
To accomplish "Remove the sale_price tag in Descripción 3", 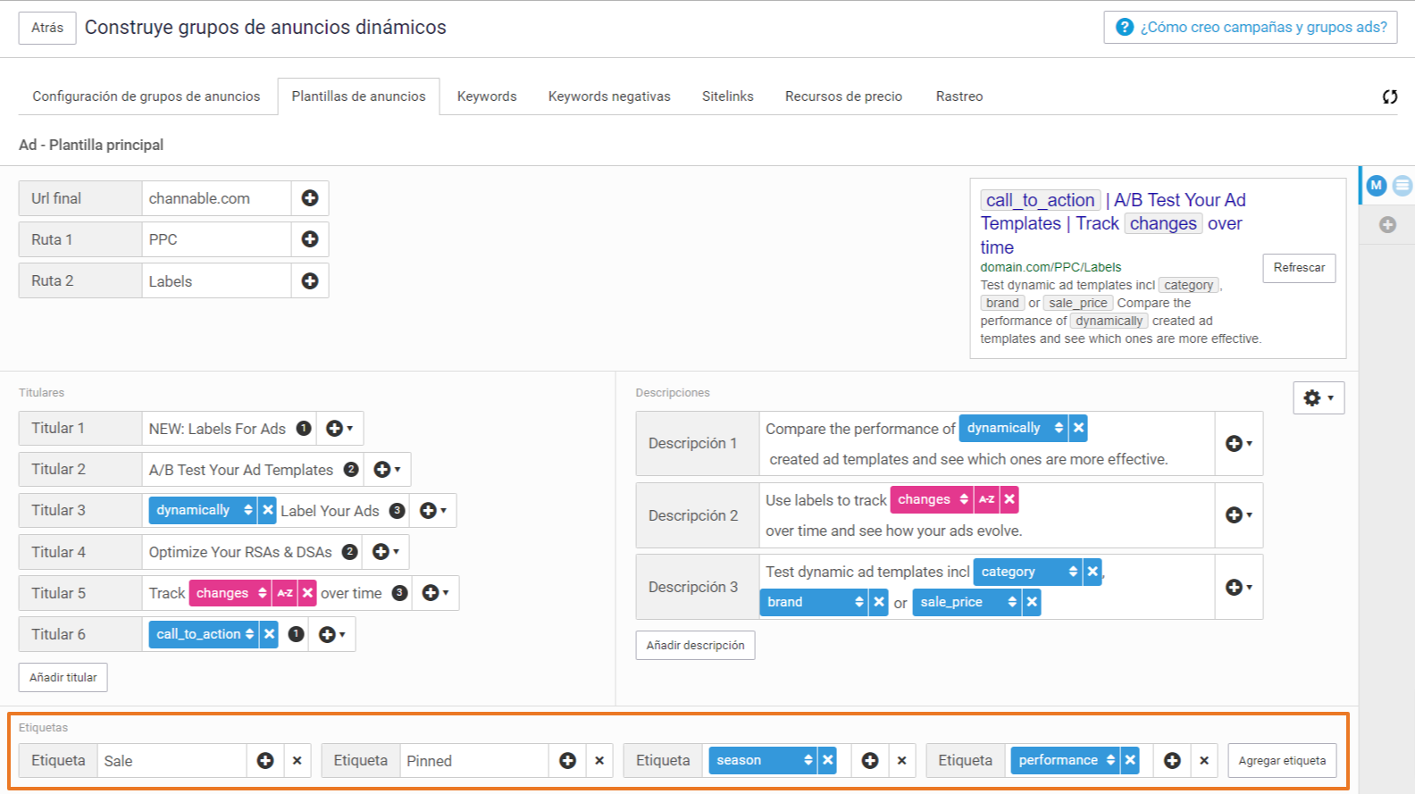I will click(1032, 602).
